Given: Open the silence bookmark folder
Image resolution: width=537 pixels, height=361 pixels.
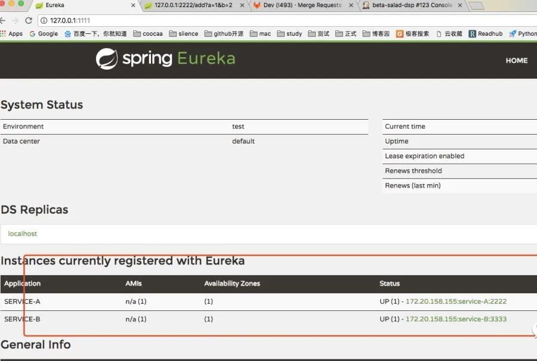Looking at the screenshot, I should tap(184, 33).
